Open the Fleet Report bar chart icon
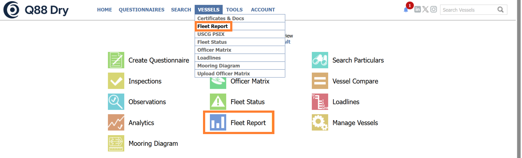The width and height of the screenshot is (522, 158). pos(218,122)
